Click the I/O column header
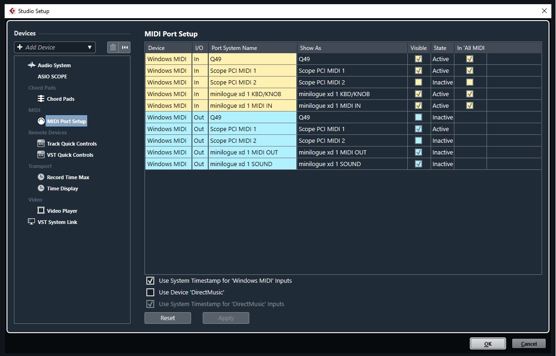The image size is (556, 356). 200,48
